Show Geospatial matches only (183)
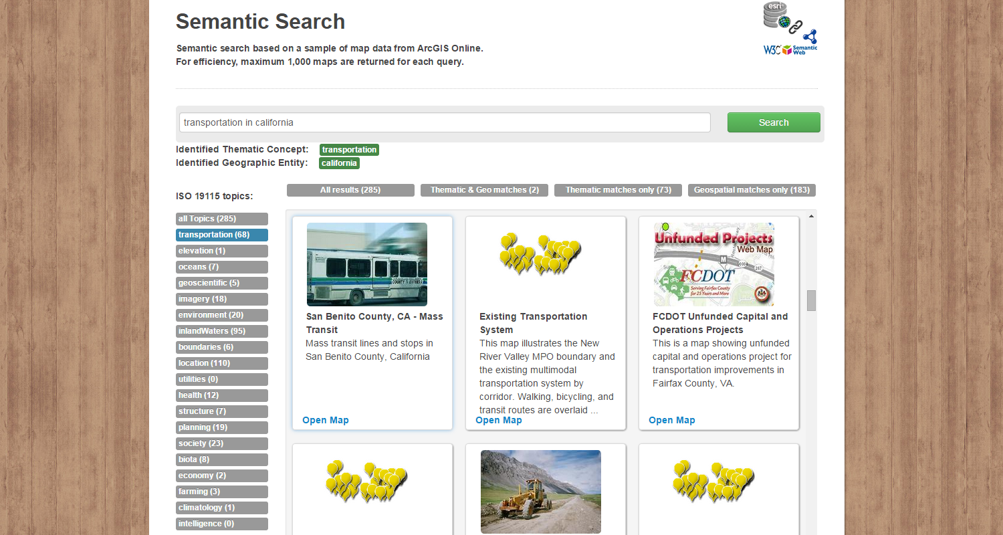This screenshot has height=535, width=1003. [x=752, y=190]
